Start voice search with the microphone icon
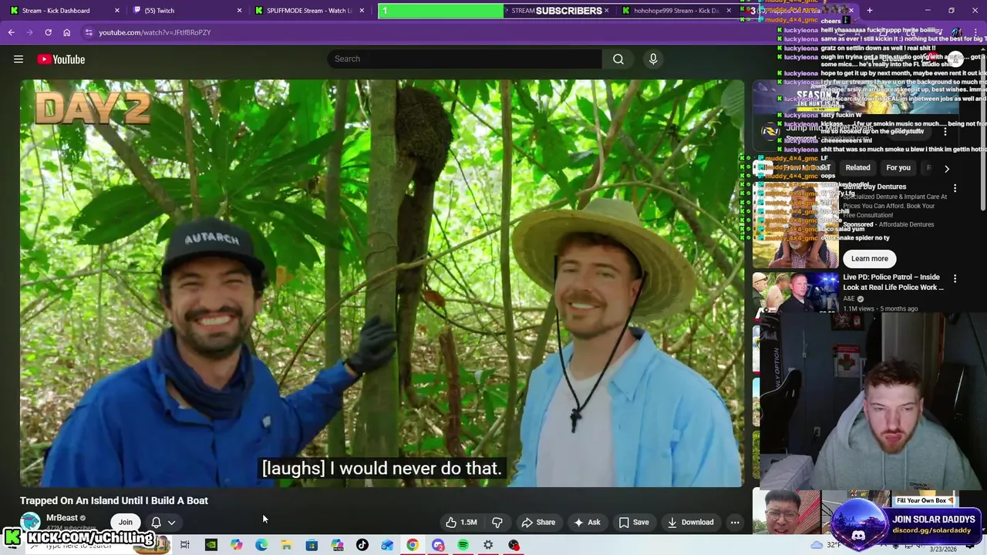Image resolution: width=987 pixels, height=555 pixels. (653, 59)
